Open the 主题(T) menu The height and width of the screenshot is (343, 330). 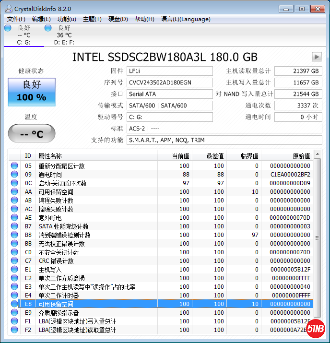click(x=92, y=19)
